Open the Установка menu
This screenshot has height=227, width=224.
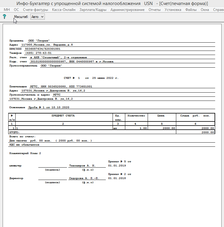pyautogui.click(x=173, y=10)
